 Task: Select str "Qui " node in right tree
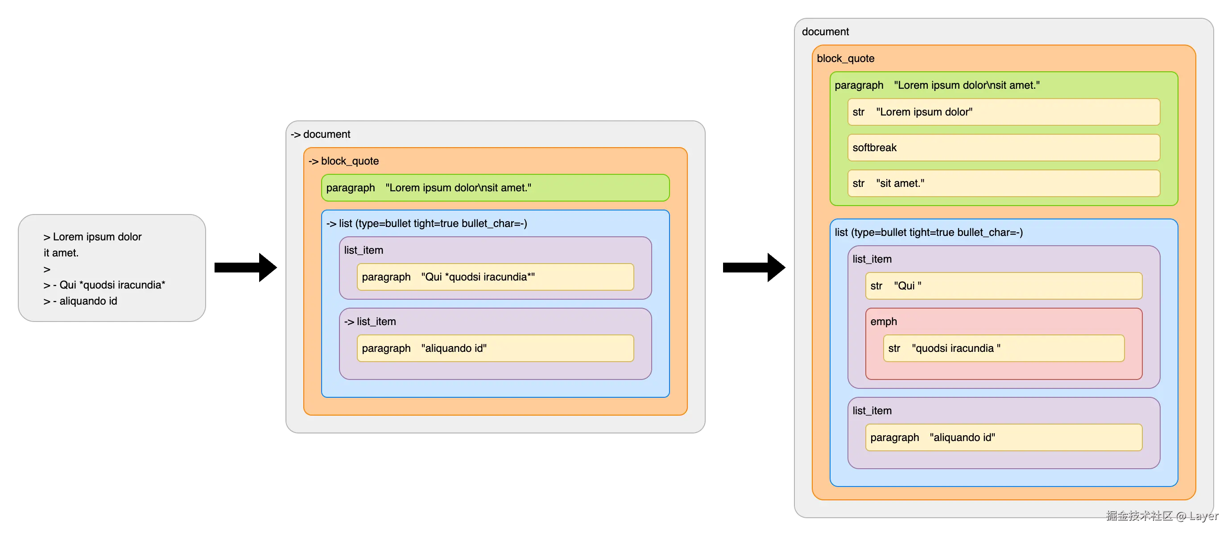(x=1003, y=286)
